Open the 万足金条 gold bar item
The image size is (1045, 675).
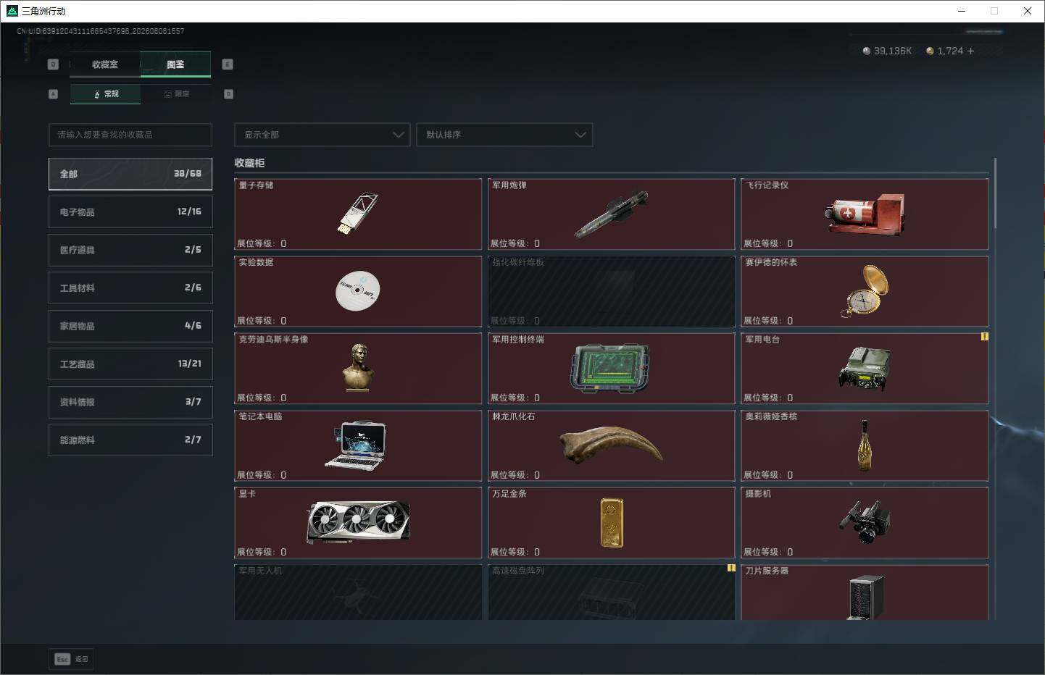[x=612, y=523]
